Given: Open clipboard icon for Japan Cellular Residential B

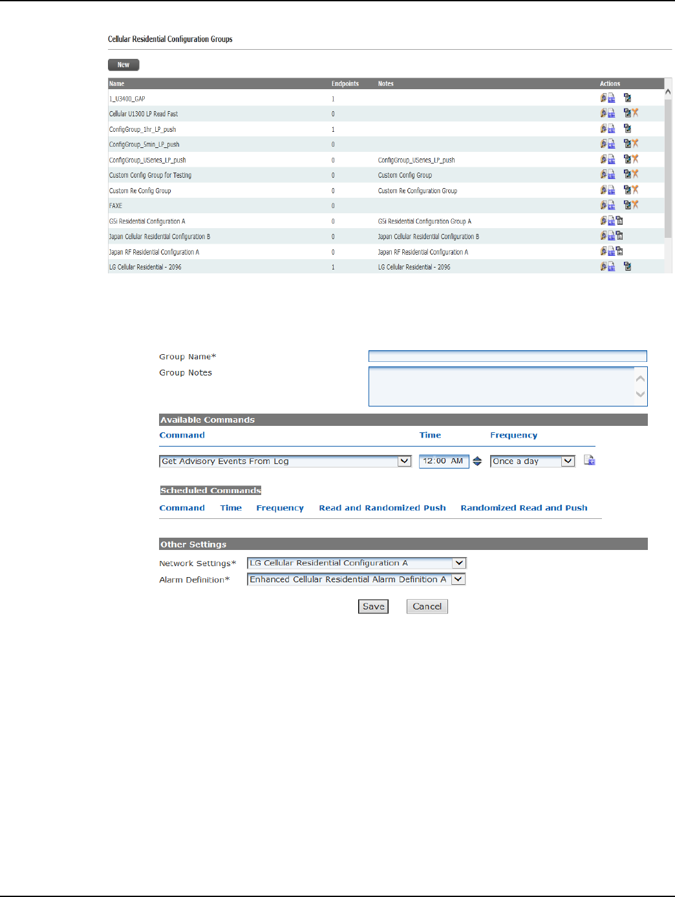Looking at the screenshot, I should [x=619, y=236].
